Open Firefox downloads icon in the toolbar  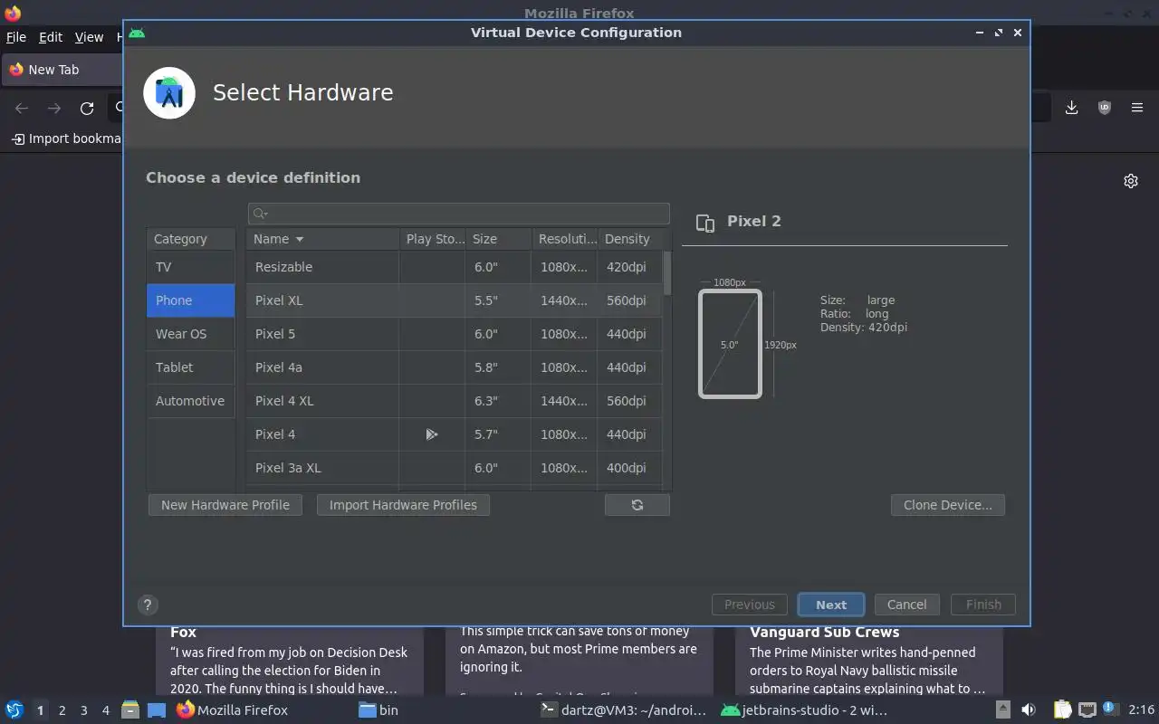pyautogui.click(x=1071, y=108)
